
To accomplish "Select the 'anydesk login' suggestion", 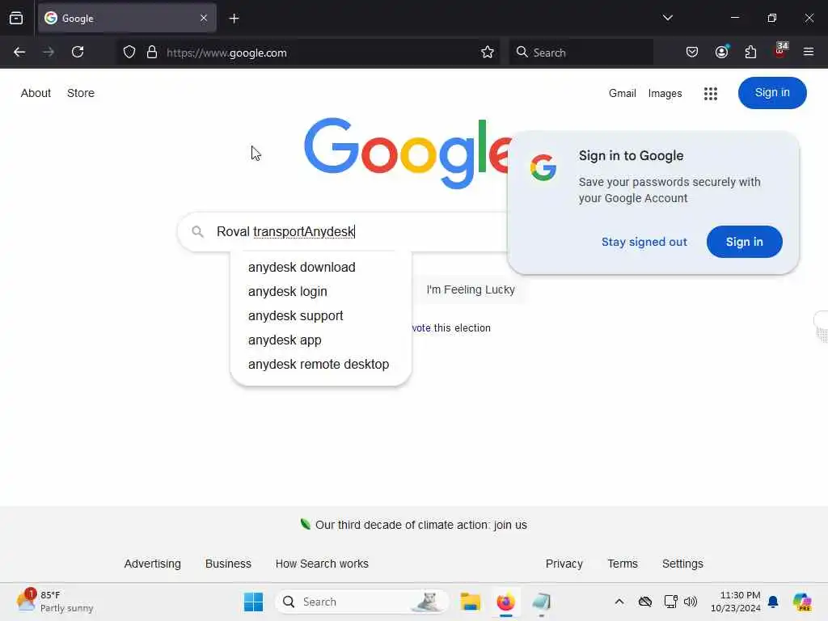I will point(288,291).
